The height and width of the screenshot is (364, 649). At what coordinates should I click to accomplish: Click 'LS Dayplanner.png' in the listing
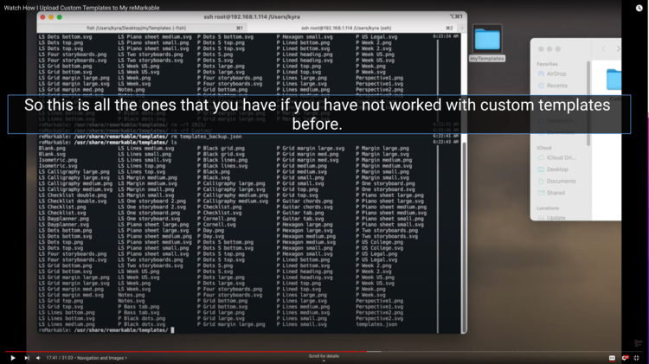point(64,219)
